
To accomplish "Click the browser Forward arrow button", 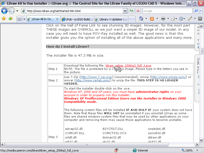I will tap(11, 11).
